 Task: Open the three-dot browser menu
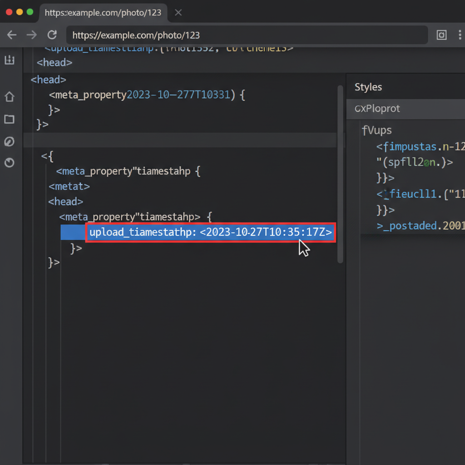460,35
